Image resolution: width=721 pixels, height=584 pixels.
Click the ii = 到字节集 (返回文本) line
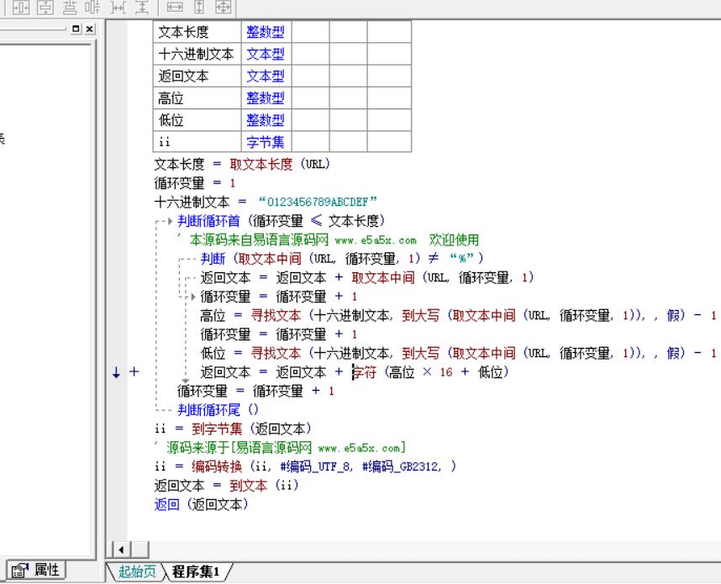pos(233,429)
